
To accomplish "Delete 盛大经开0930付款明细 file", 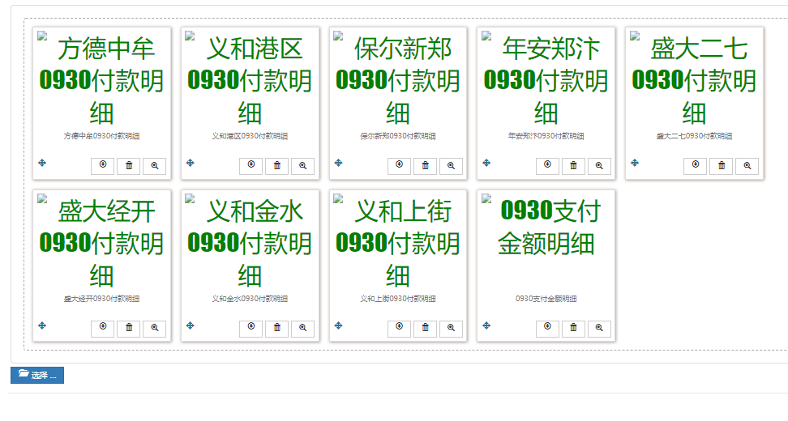I will tap(129, 329).
